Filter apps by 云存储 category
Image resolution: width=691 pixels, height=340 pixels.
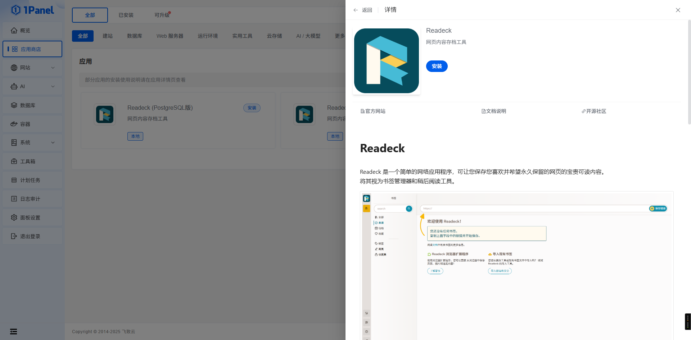pos(274,36)
